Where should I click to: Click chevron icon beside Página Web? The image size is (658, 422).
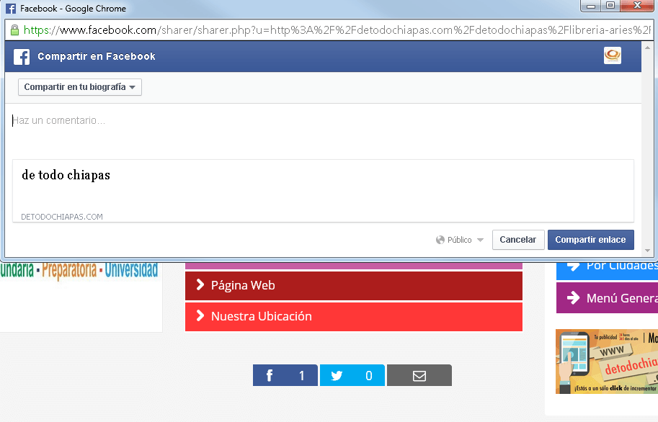(200, 285)
